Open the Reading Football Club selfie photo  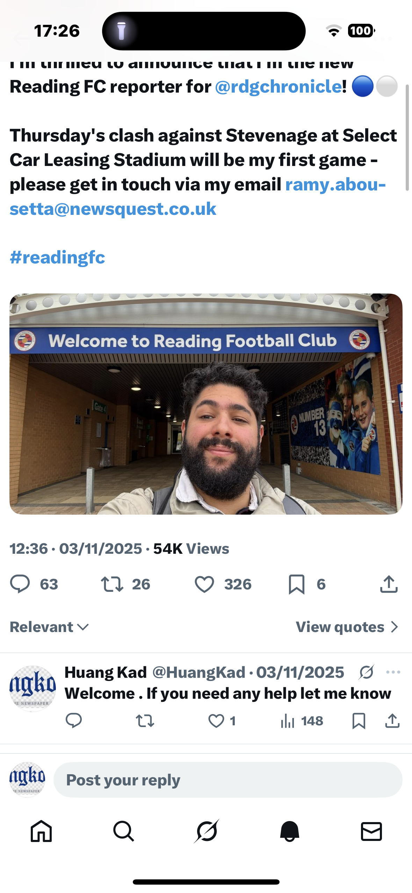coord(206,404)
